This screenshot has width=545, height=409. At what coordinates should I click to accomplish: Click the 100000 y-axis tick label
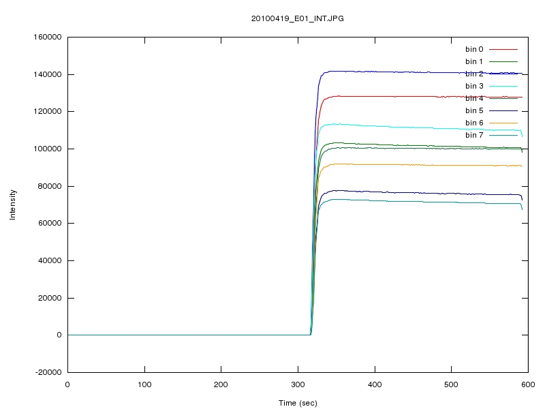pyautogui.click(x=48, y=149)
